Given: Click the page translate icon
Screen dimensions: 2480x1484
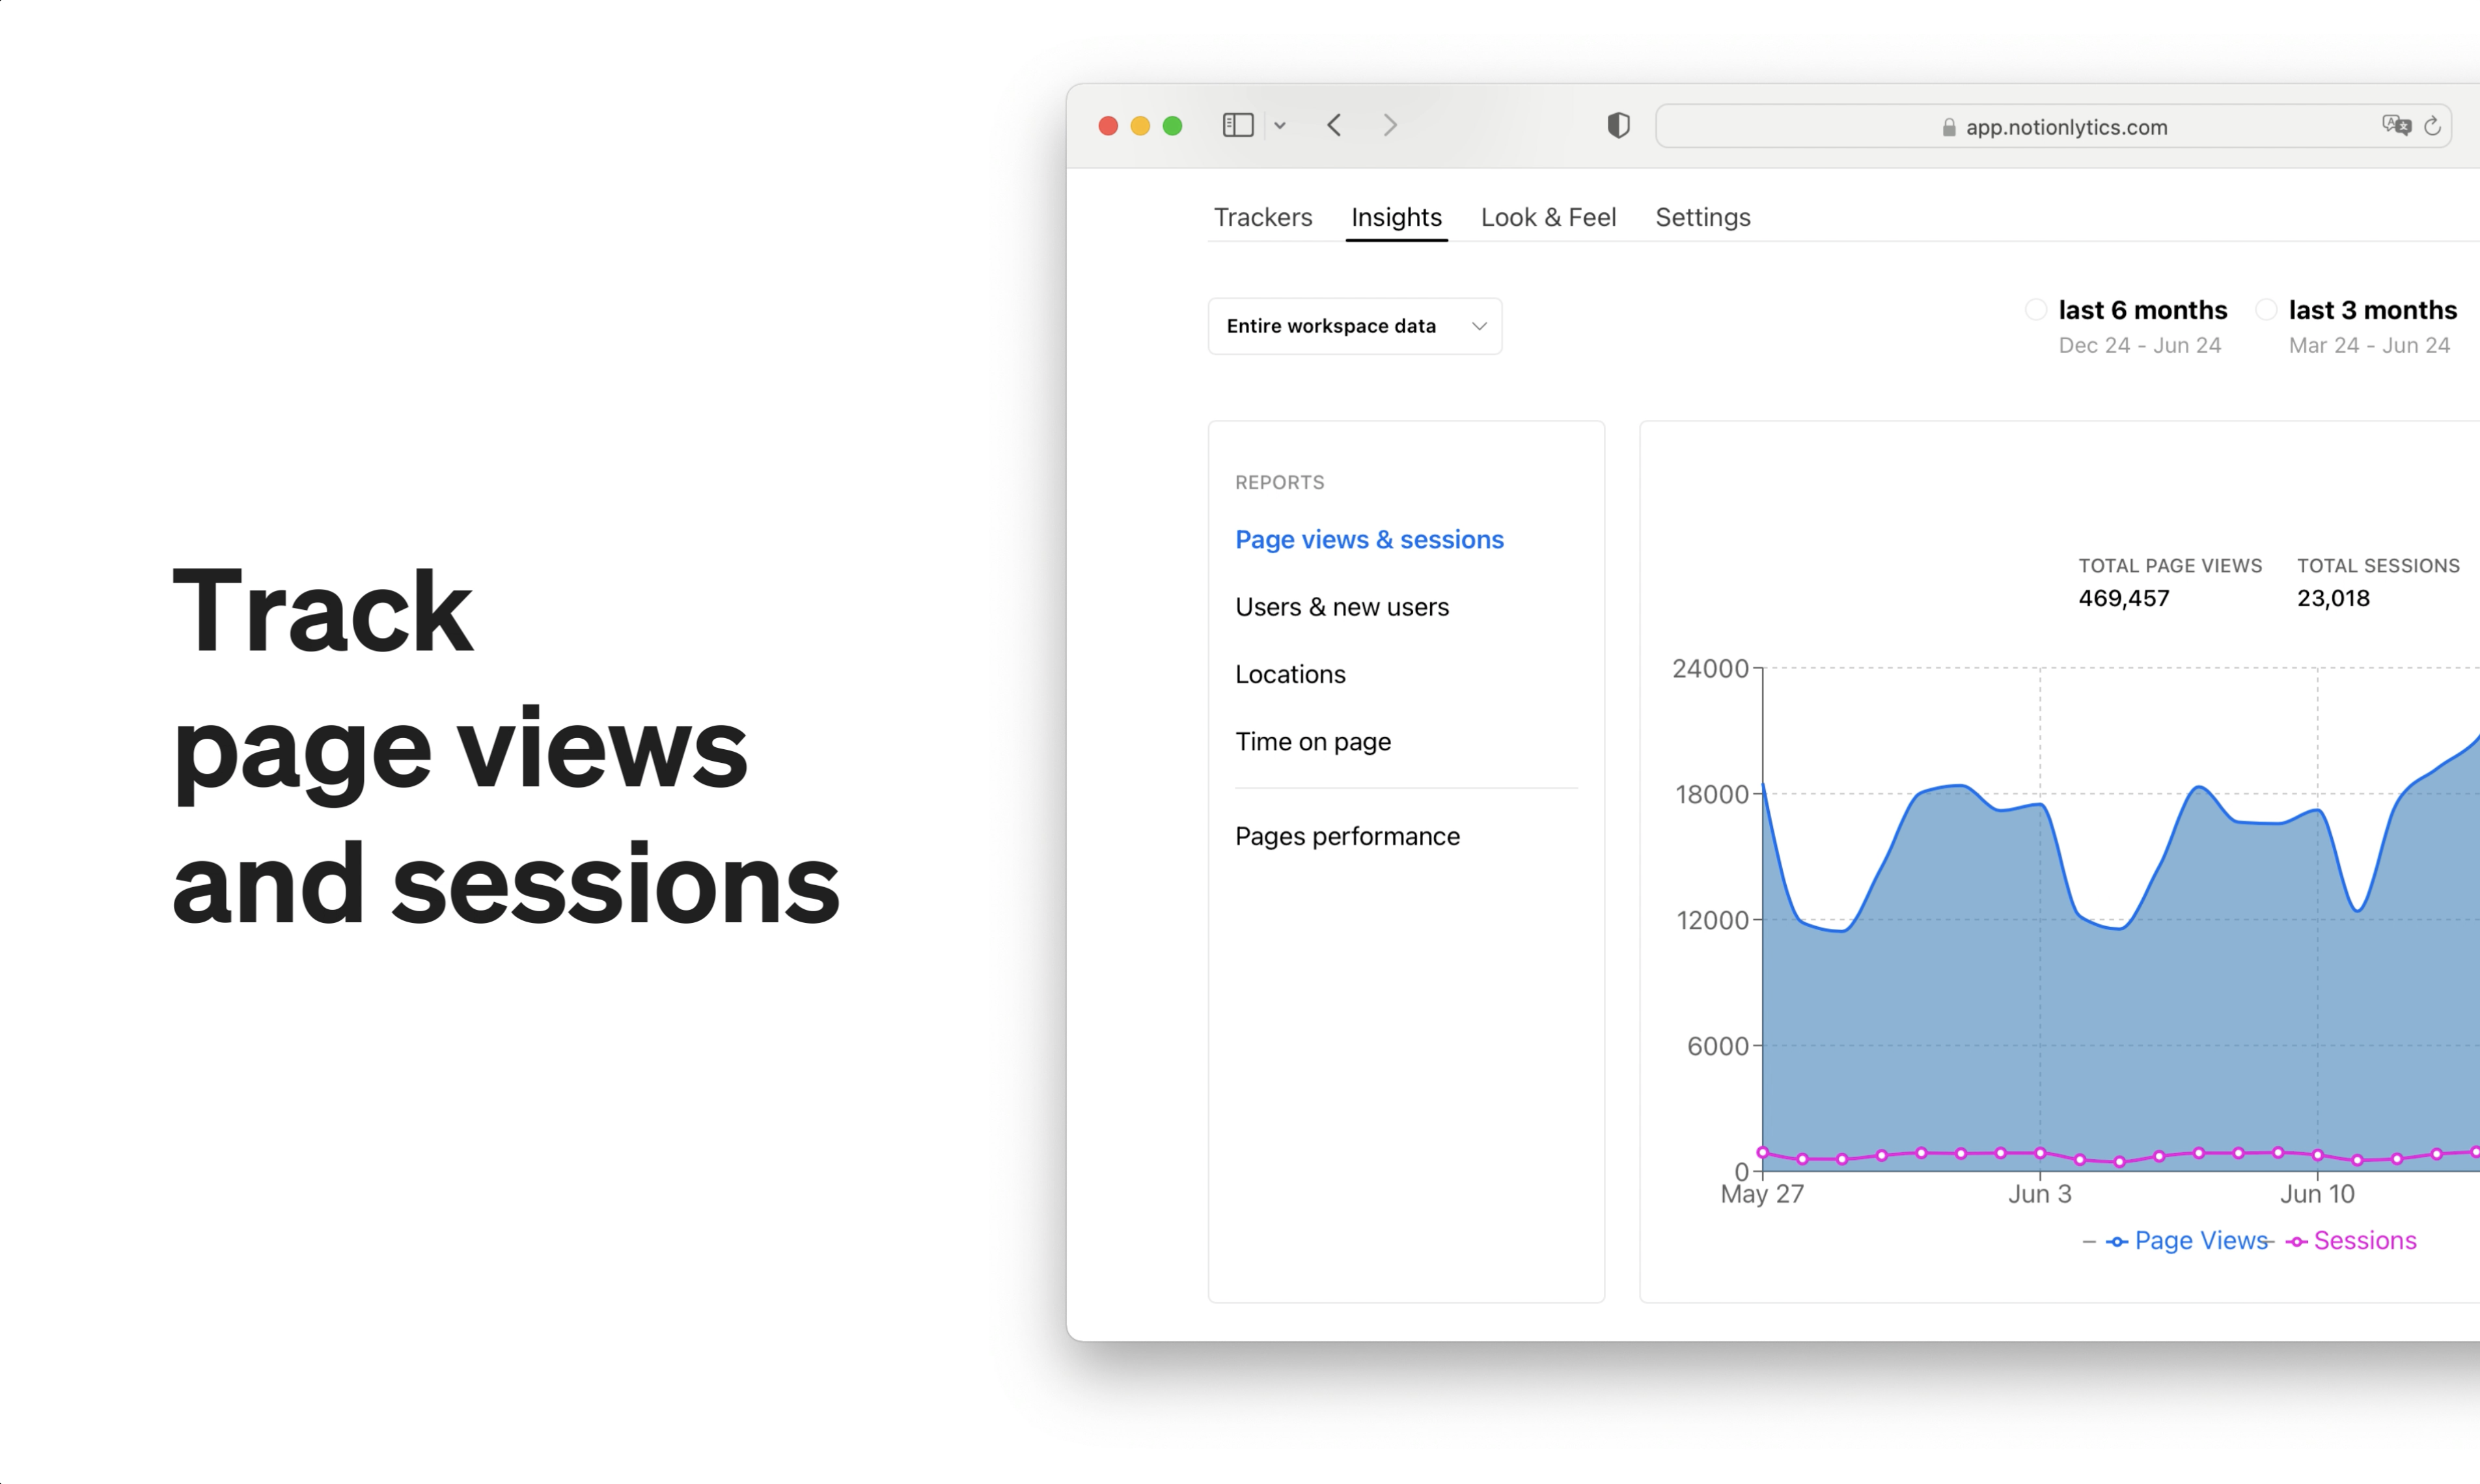Looking at the screenshot, I should (x=2396, y=126).
